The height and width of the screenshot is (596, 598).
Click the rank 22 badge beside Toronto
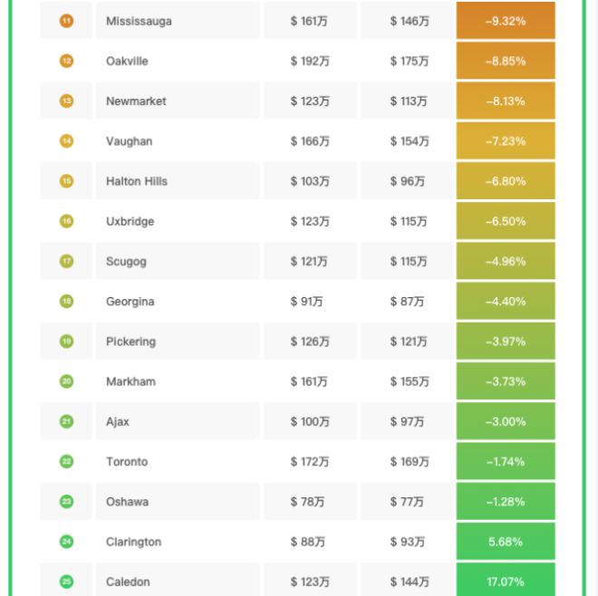66,462
